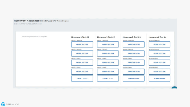Image resolution: width=190 pixels, height=107 pixels.
Task: Grade Section 4 Math of Homework Test #2
Action: pos(108,72)
